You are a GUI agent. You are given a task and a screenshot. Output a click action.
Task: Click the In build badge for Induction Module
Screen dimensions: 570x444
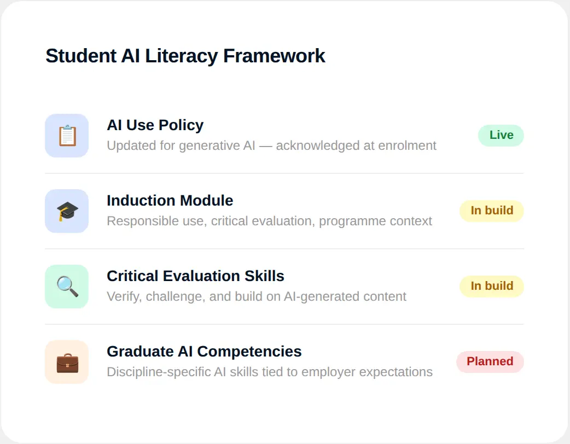point(491,211)
